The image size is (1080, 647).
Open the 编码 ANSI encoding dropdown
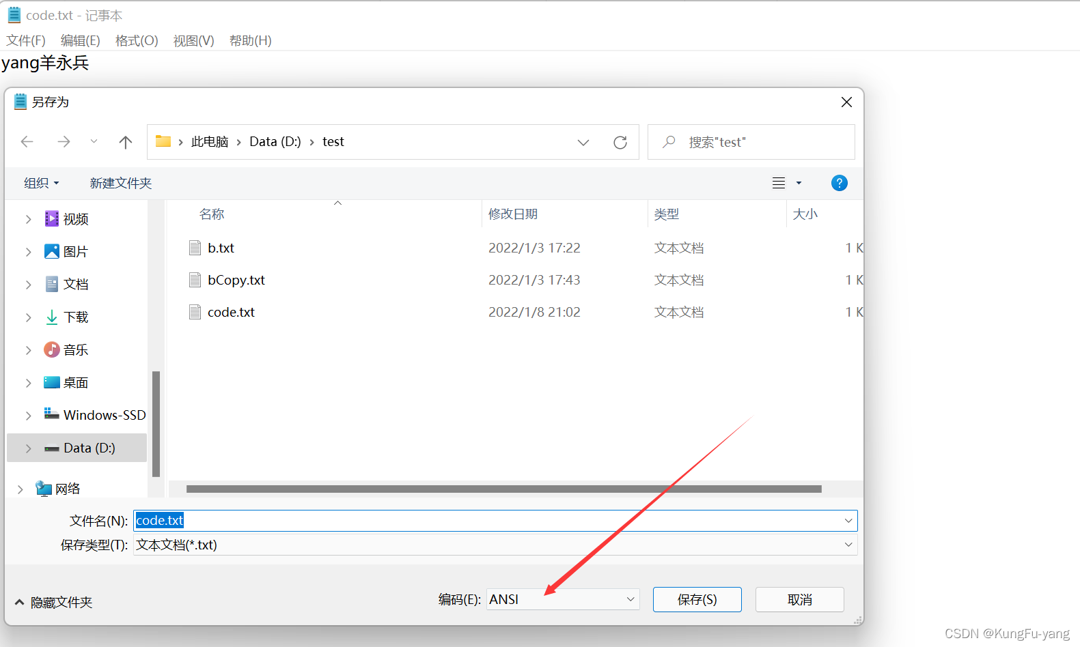563,599
